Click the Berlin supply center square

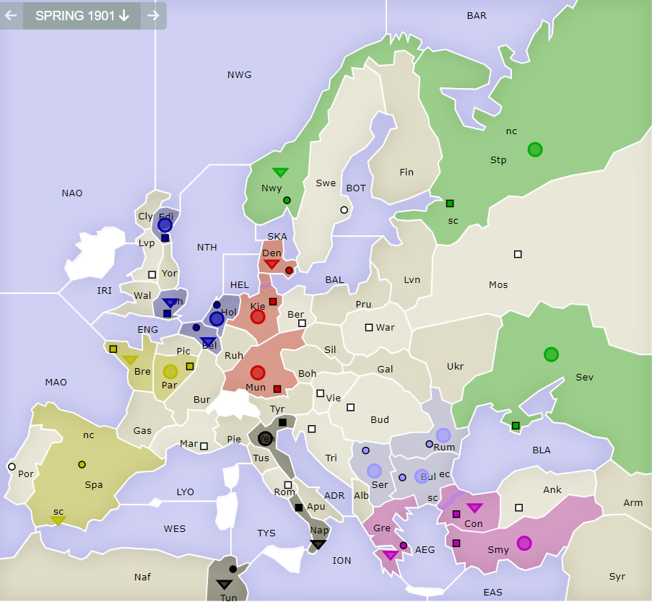click(303, 323)
